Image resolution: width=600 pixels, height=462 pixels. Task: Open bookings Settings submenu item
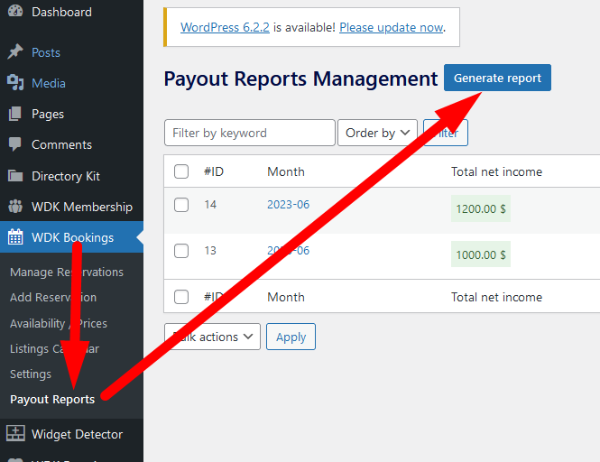31,374
